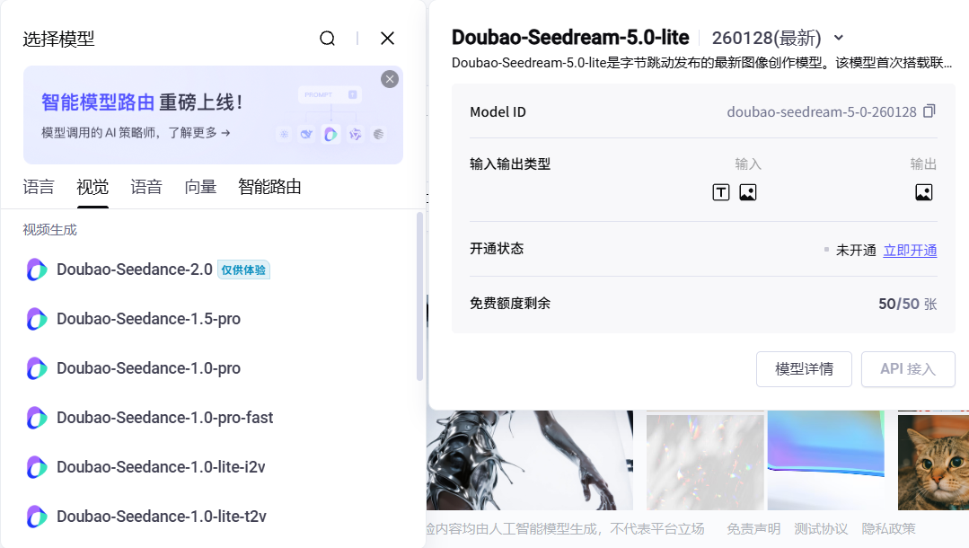Click the image input type icon
This screenshot has height=548, width=969.
(x=748, y=192)
